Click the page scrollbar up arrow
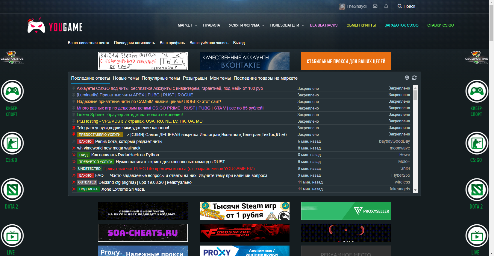The height and width of the screenshot is (256, 494). pos(491,2)
